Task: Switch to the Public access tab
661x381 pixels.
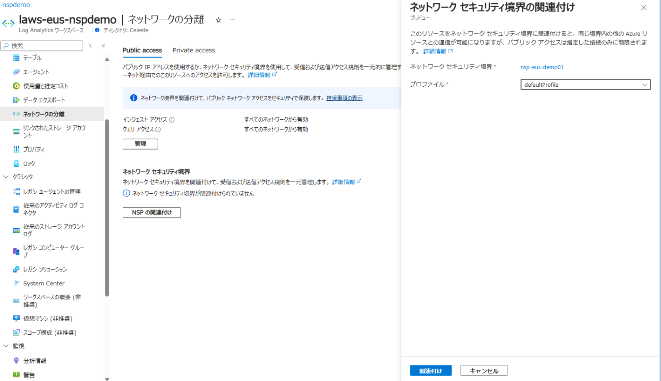Action: (x=142, y=50)
